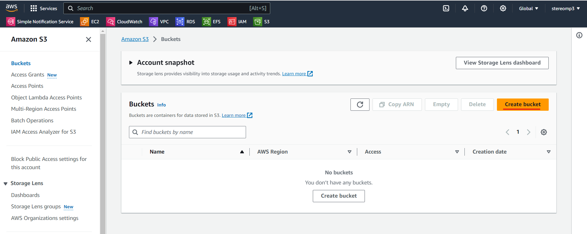The width and height of the screenshot is (587, 234).
Task: Open Learn more link under Buckets description
Action: point(233,115)
